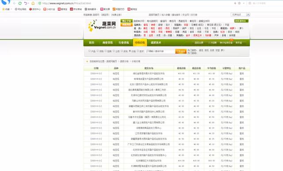This screenshot has width=283, height=171.
Task: Open the 行业资讯 navigation tab
Action: click(124, 43)
